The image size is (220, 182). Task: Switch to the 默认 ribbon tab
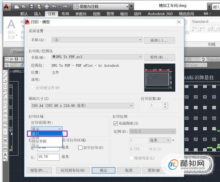click(24, 14)
